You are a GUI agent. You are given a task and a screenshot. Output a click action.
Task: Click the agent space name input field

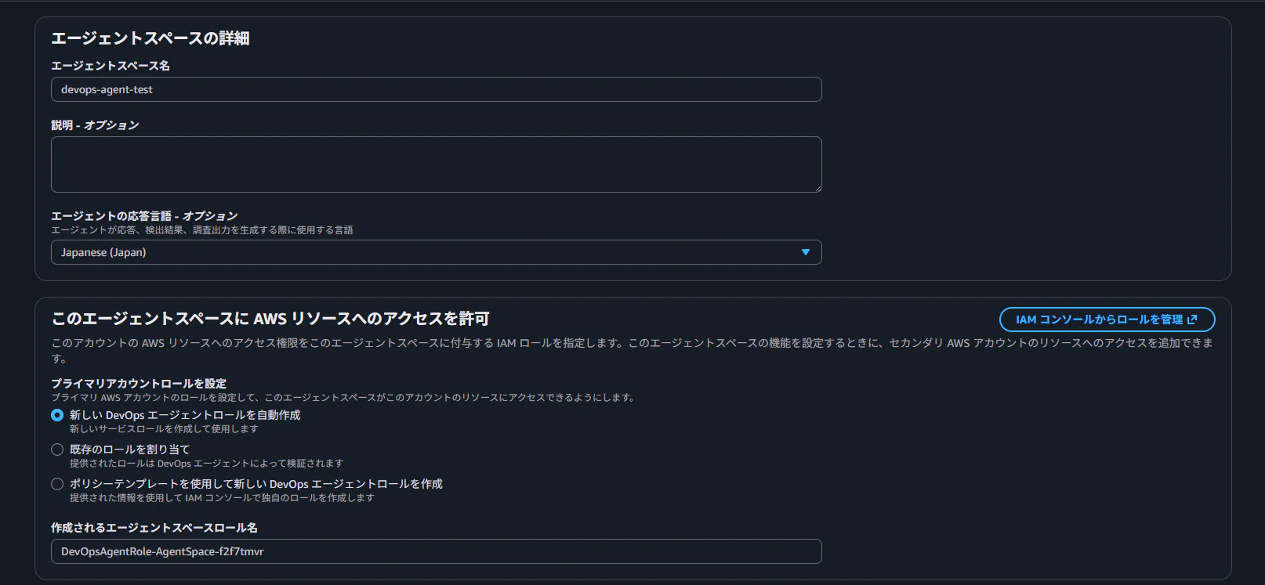click(436, 89)
